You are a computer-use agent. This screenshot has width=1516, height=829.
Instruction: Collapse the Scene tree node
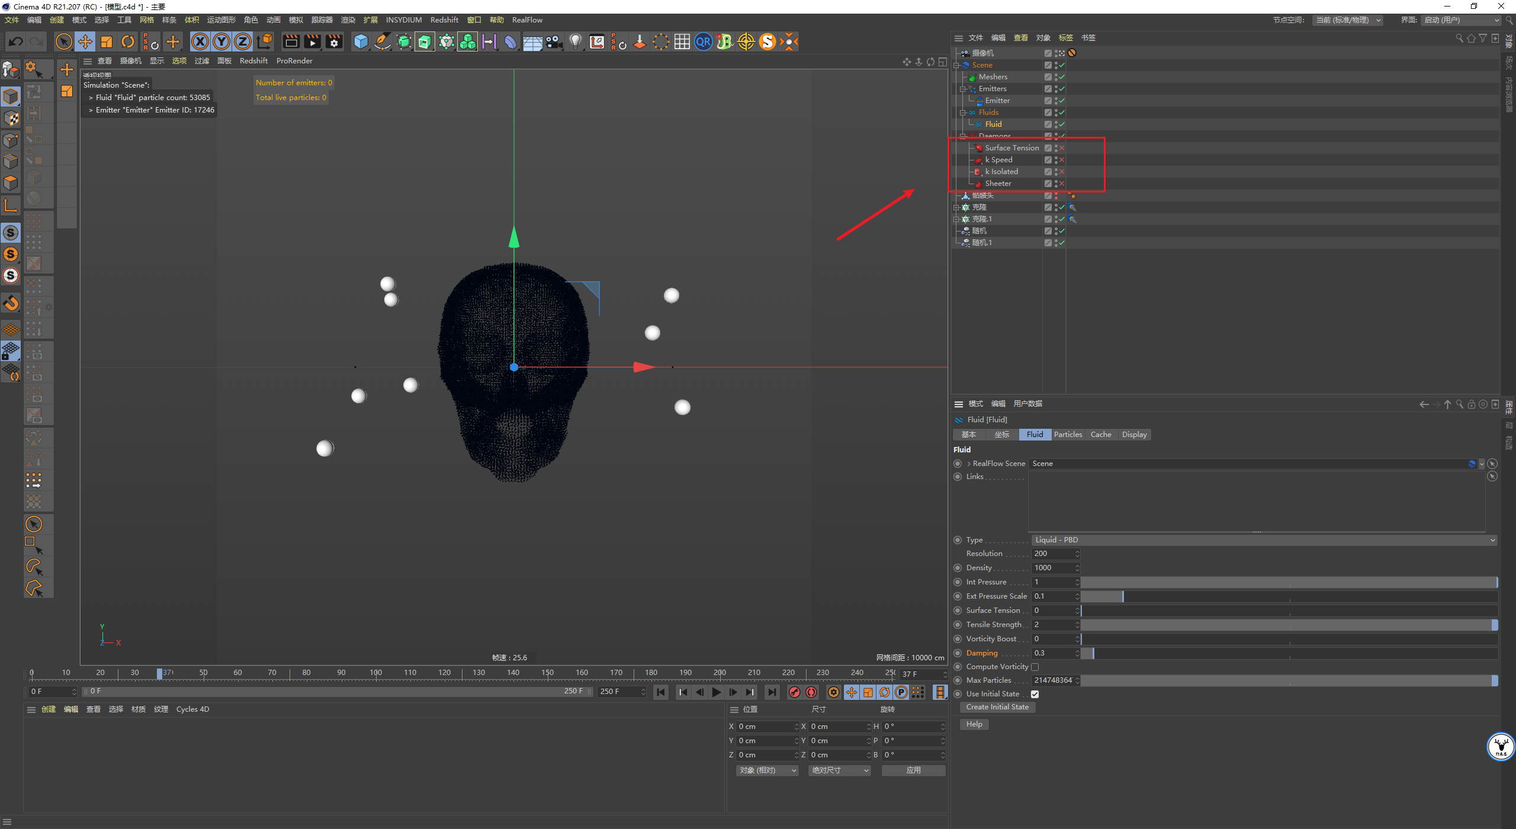pyautogui.click(x=956, y=65)
